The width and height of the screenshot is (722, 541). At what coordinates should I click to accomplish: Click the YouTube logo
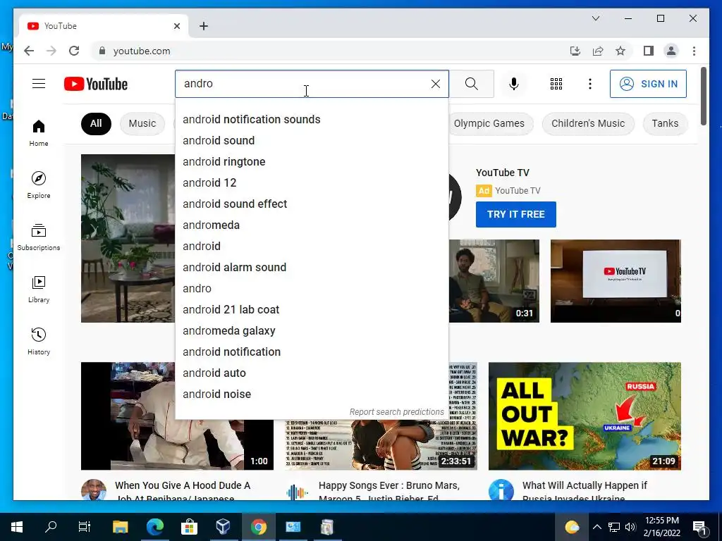point(96,85)
